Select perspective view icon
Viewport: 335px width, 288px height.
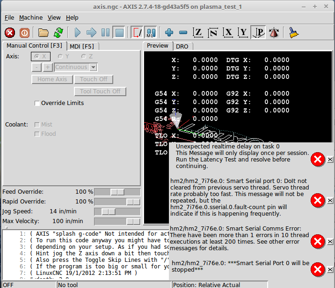[x=274, y=33]
